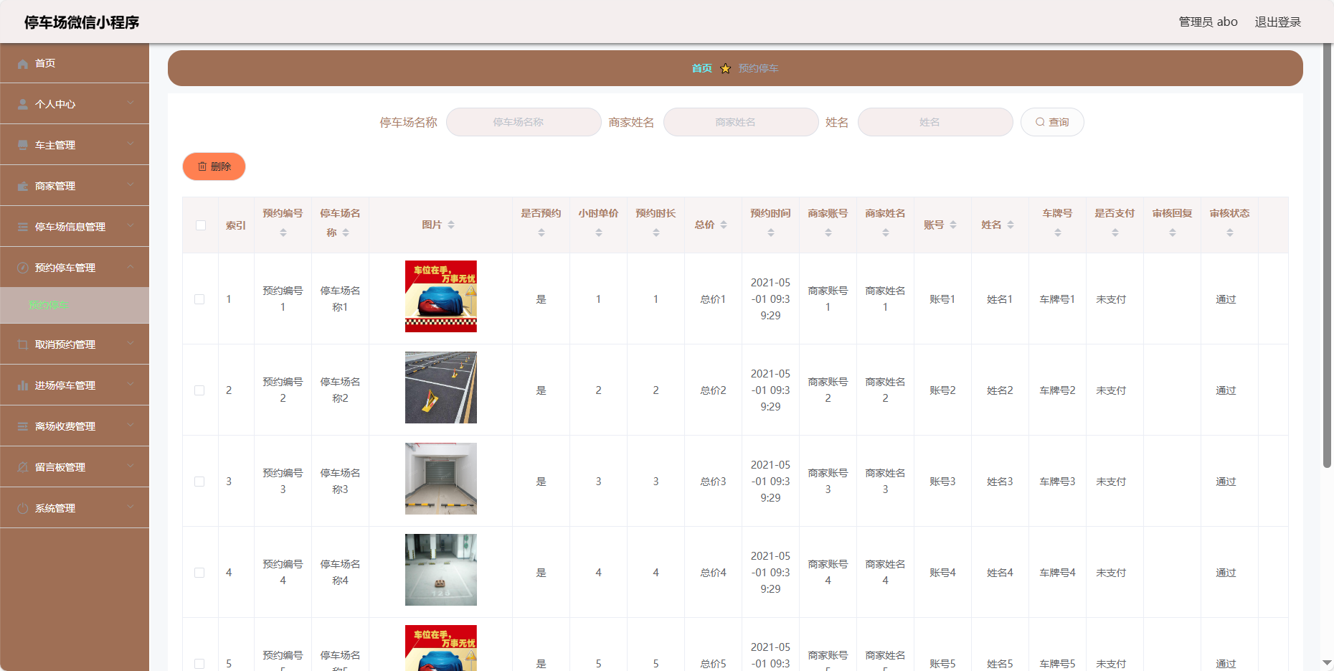Sort by 是否预约 column arrows
This screenshot has width=1334, height=671.
(541, 233)
